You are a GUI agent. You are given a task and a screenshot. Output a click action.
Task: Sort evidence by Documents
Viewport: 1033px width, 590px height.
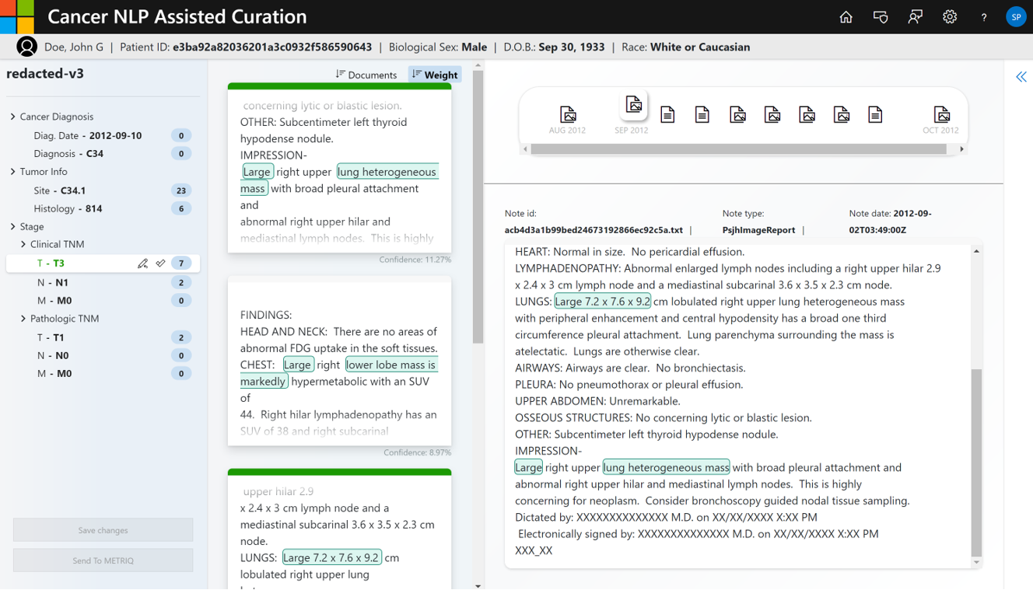tap(366, 75)
